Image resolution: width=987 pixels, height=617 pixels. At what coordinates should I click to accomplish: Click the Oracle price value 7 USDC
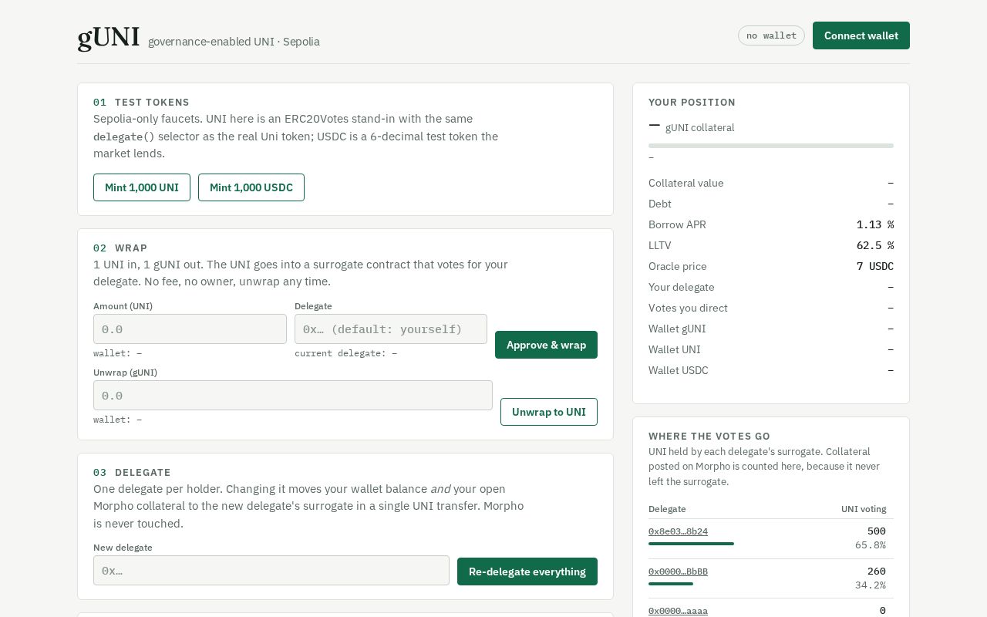[x=875, y=266]
